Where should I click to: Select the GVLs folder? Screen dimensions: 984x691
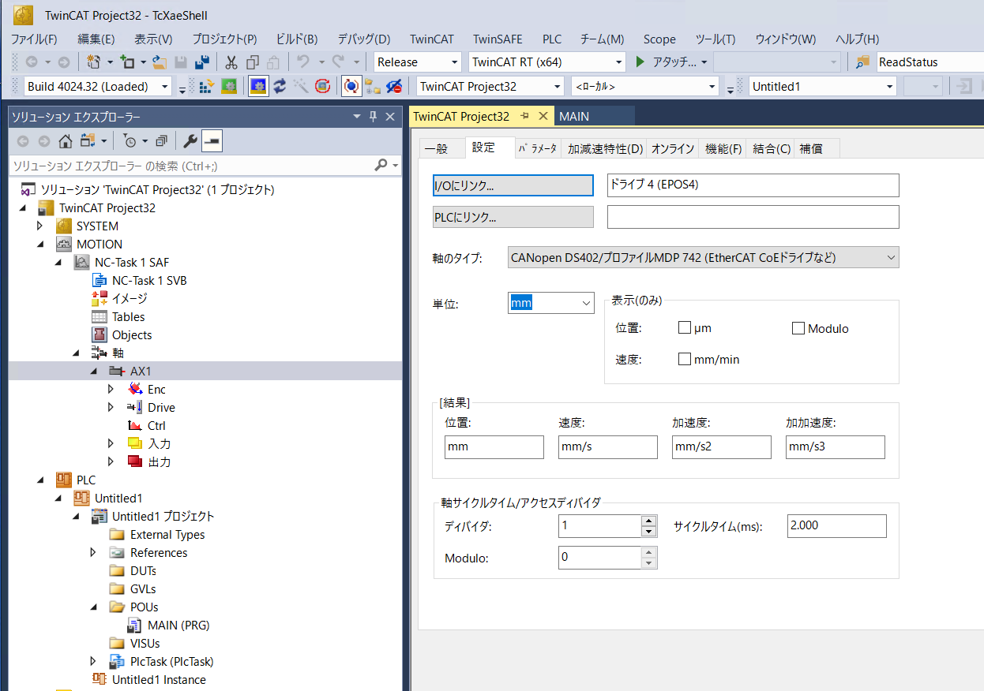(143, 589)
